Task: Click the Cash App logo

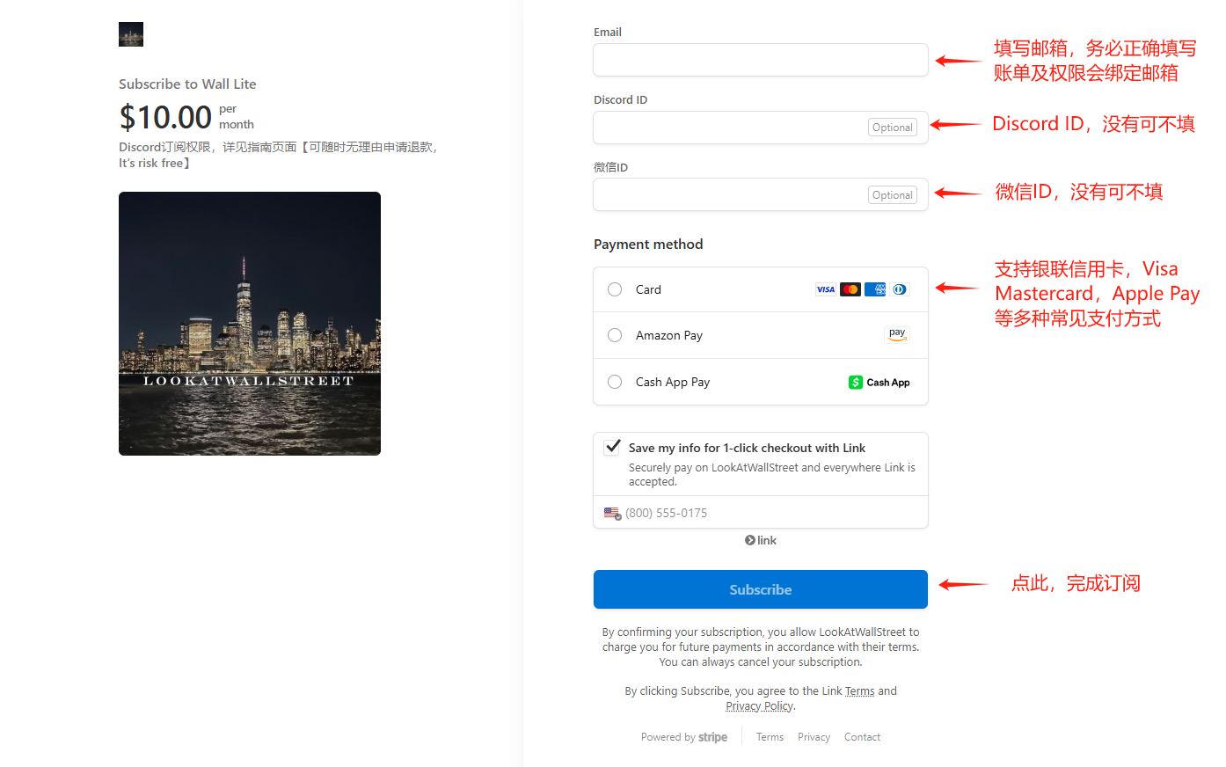Action: click(x=879, y=382)
